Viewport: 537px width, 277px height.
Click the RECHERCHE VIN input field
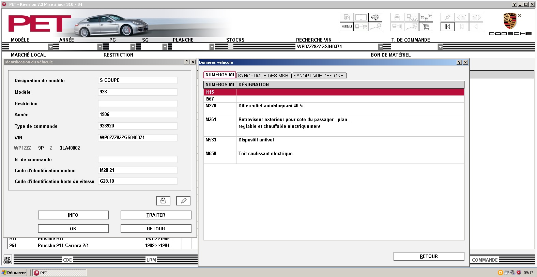[337, 47]
